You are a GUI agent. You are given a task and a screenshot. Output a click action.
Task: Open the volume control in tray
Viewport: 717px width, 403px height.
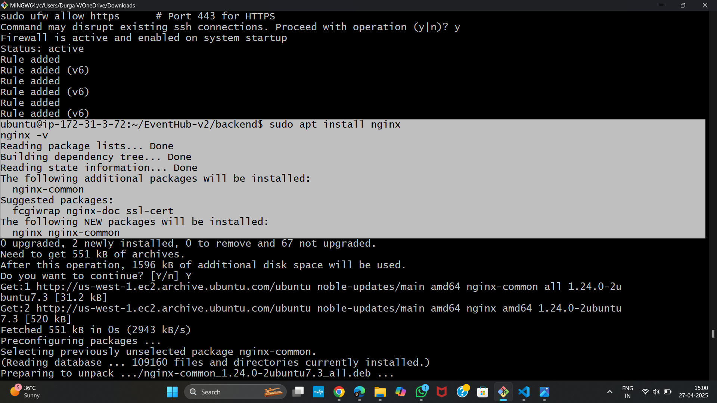point(656,392)
